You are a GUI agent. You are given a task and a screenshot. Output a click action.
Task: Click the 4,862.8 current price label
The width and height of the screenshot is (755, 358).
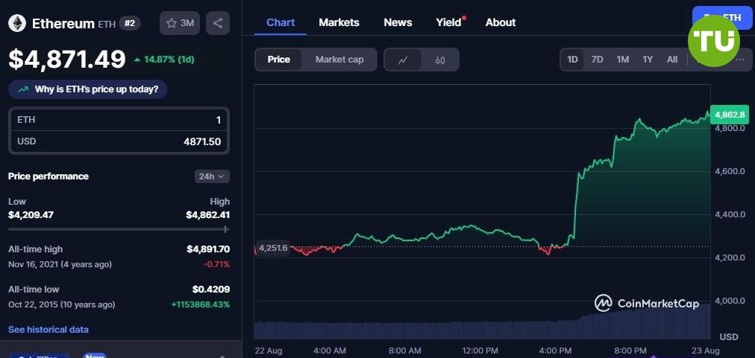coord(730,115)
